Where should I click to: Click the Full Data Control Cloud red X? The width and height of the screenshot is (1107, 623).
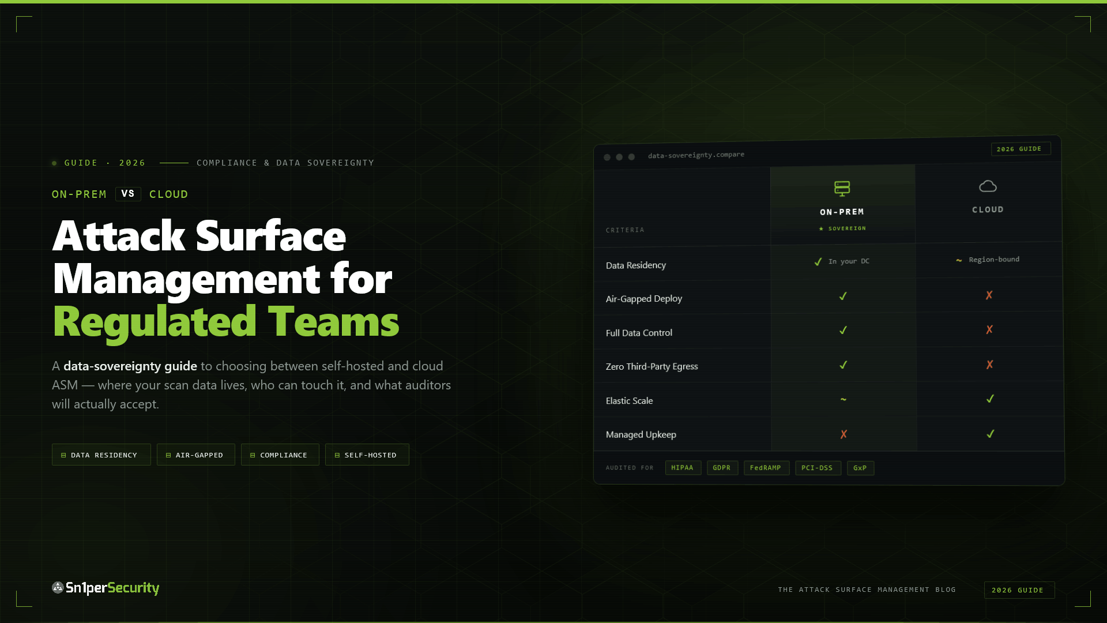tap(989, 329)
